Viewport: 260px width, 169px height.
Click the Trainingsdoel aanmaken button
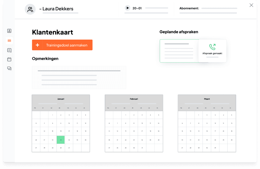pyautogui.click(x=62, y=45)
